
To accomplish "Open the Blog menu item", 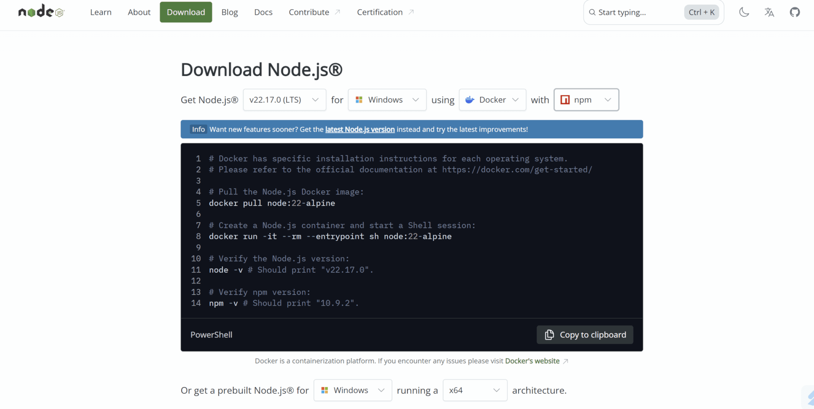I will [230, 12].
